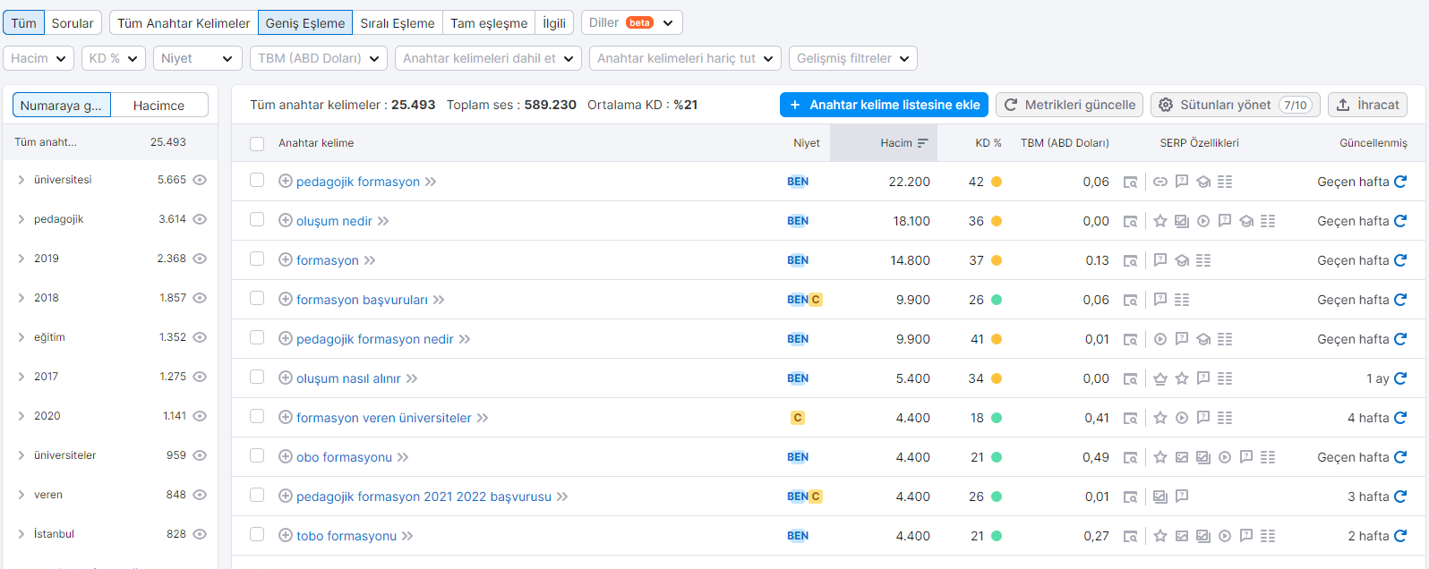This screenshot has height=569, width=1429.
Task: Open the TBM (ABD Doları) filter dropdown
Action: pyautogui.click(x=319, y=58)
